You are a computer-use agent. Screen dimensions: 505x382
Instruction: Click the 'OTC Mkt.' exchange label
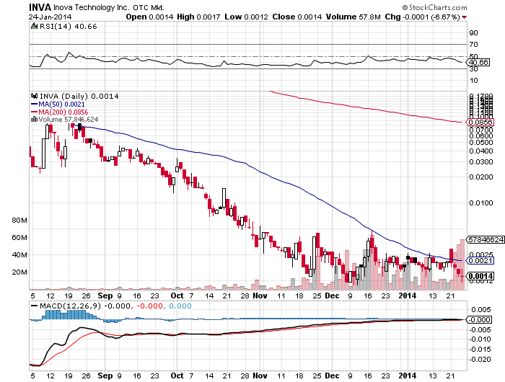(149, 7)
